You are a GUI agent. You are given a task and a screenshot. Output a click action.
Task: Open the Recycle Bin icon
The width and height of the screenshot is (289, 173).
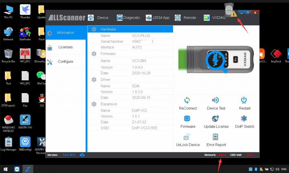click(8, 56)
